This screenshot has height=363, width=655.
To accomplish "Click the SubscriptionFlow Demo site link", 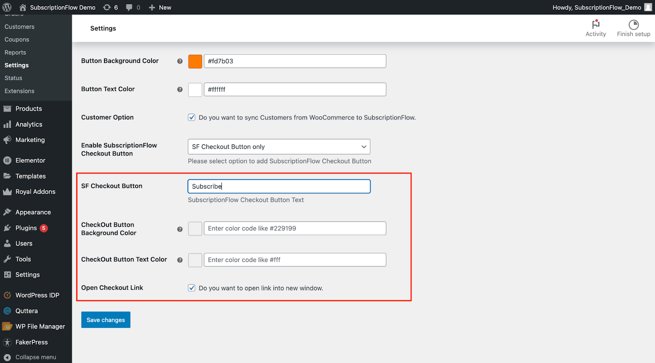I will pyautogui.click(x=63, y=7).
